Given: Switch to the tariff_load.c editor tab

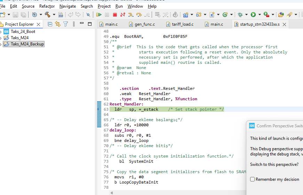Looking at the screenshot, I should tap(182, 24).
